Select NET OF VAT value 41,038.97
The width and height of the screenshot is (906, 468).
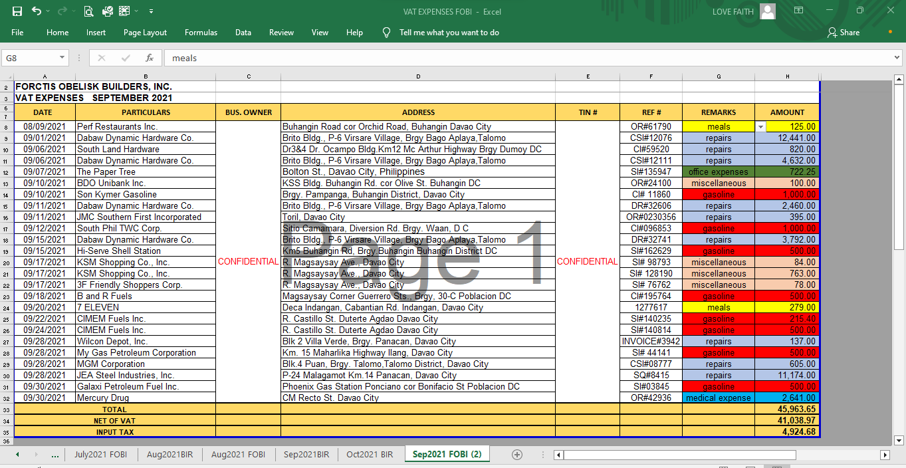(x=787, y=421)
